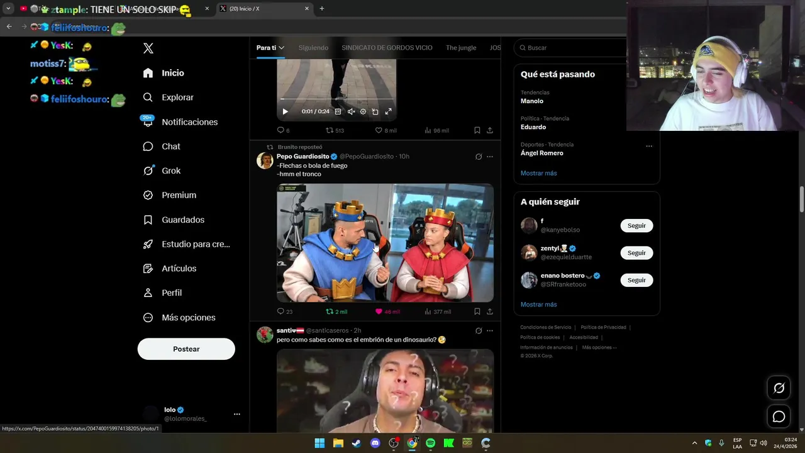Bookmark Pepo Guardiosito's post
The image size is (805, 453).
coord(477,311)
